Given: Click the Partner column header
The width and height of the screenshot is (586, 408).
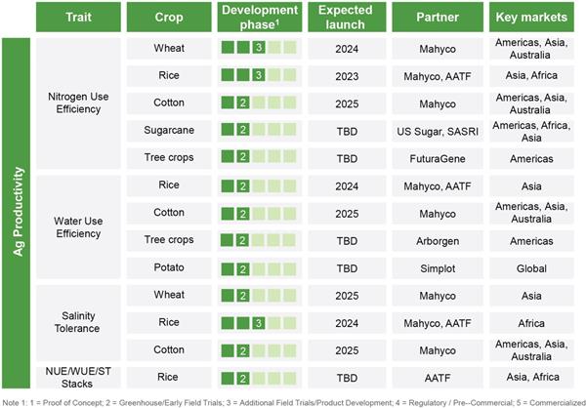Looking at the screenshot, I should [x=438, y=18].
